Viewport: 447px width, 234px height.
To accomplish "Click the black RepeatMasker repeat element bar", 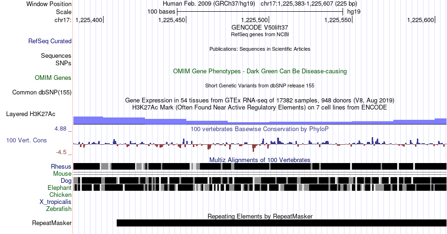I will 282,223.
